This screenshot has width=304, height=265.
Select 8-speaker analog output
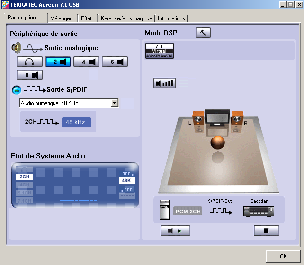(x=29, y=75)
